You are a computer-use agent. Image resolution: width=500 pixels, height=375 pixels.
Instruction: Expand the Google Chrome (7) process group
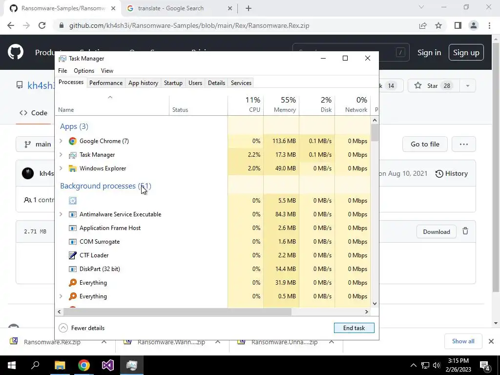coord(61,141)
